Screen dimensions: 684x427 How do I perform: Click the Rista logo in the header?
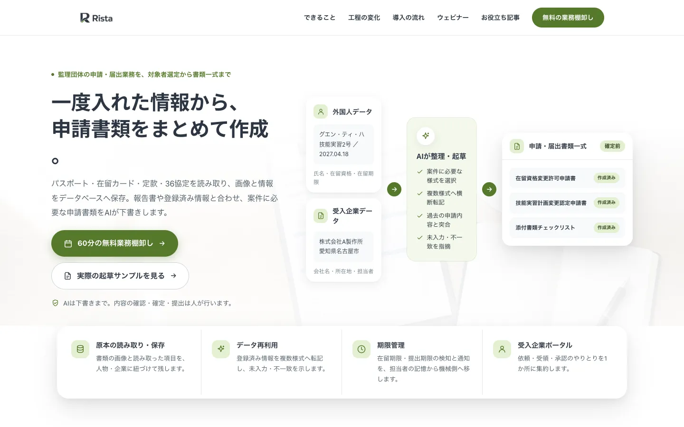point(96,18)
